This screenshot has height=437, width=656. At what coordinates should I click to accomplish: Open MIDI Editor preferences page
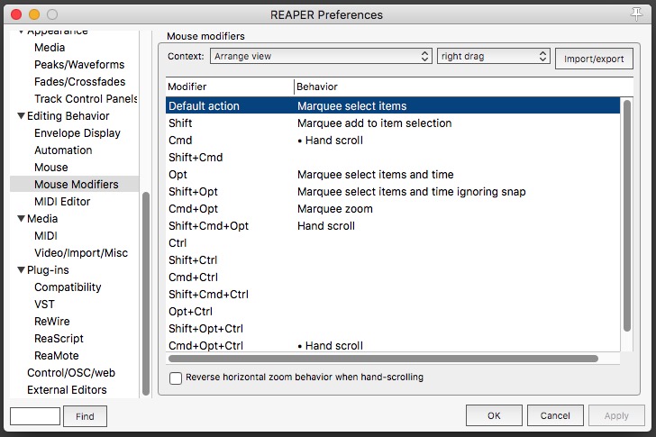pos(62,202)
